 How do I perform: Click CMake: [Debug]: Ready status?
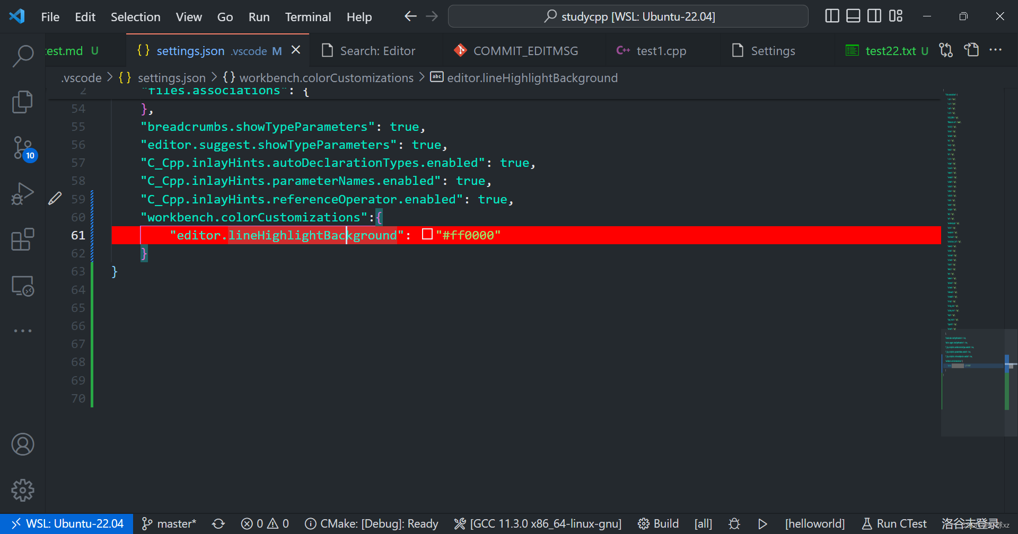(372, 524)
